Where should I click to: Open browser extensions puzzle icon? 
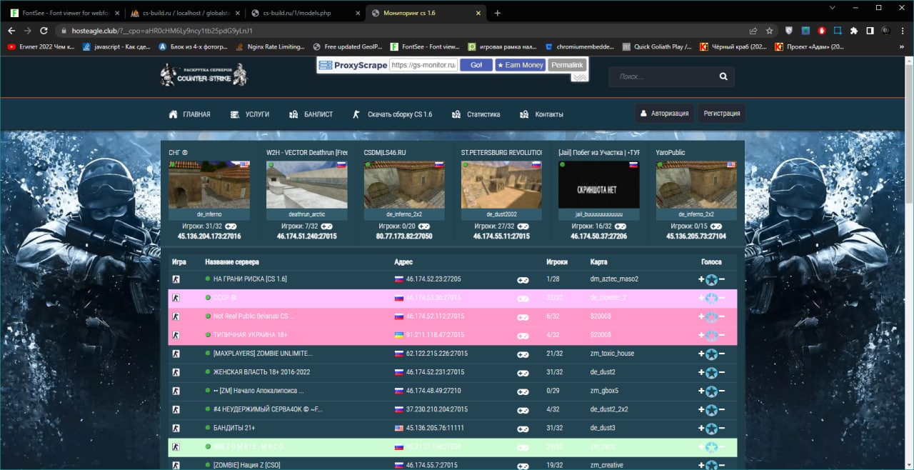[853, 31]
